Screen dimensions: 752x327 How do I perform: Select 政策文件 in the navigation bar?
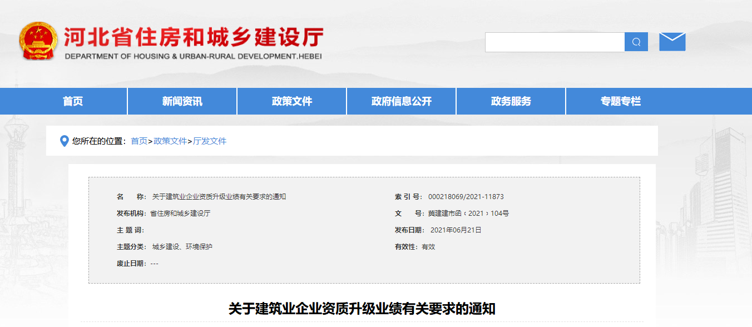292,101
